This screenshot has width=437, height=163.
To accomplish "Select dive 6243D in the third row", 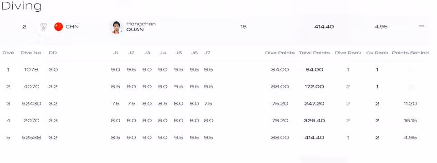I will tap(31, 104).
